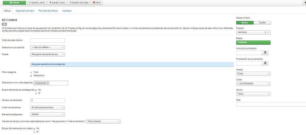The height and width of the screenshot is (135, 306).
Task: Select Todo for Filtrar categoría
Action: pos(31,72)
